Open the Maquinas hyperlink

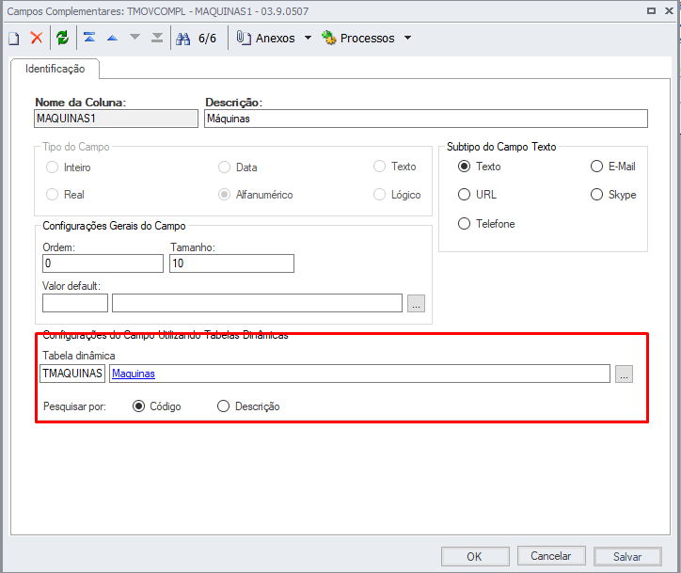[134, 374]
